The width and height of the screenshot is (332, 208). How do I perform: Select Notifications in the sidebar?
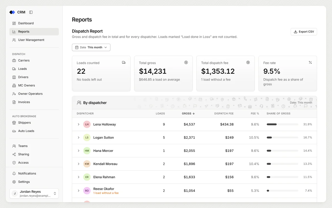(34, 173)
